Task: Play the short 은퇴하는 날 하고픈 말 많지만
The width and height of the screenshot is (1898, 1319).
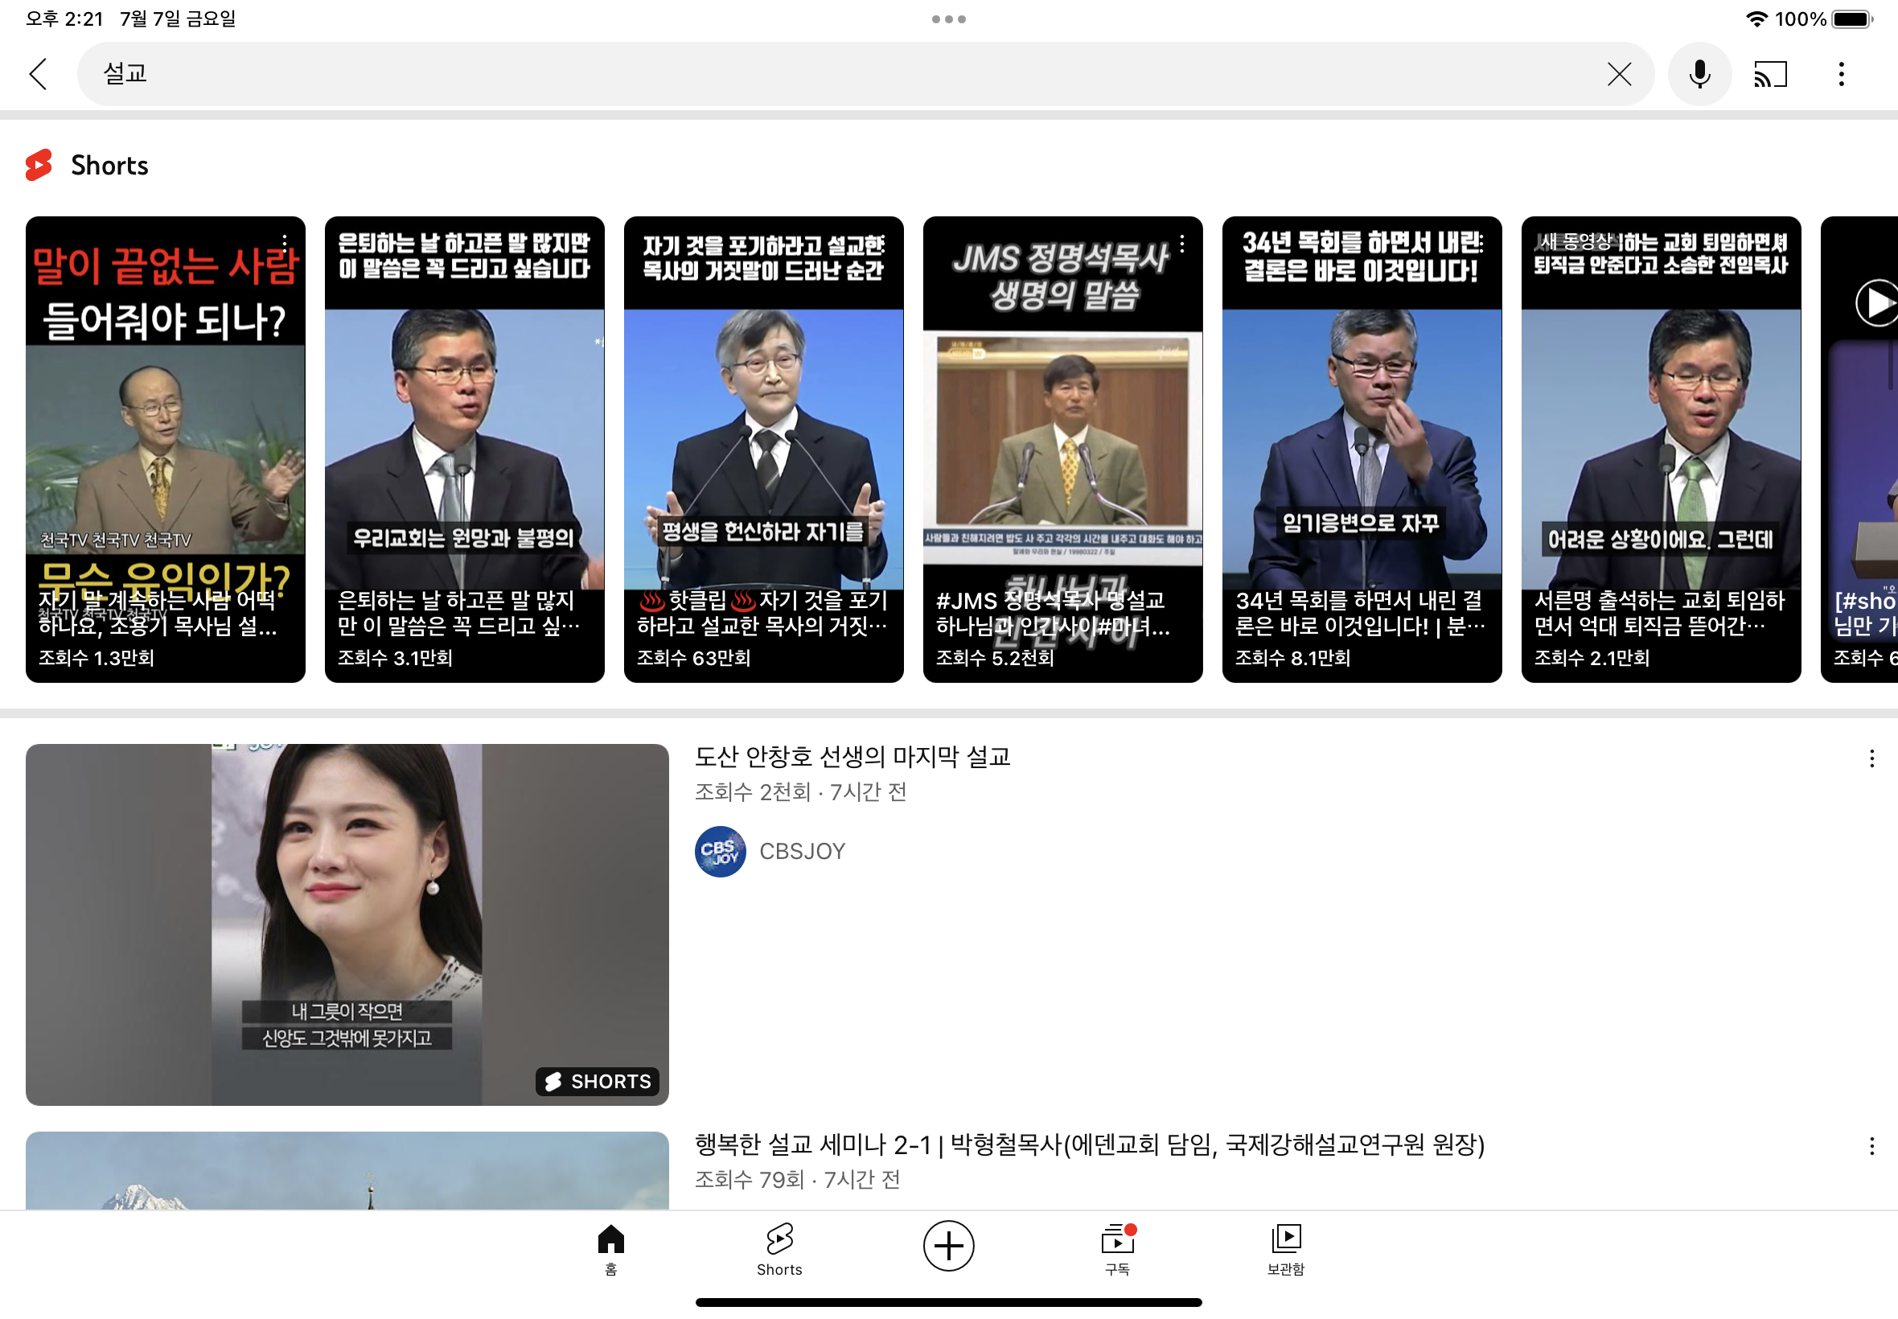Action: 464,449
